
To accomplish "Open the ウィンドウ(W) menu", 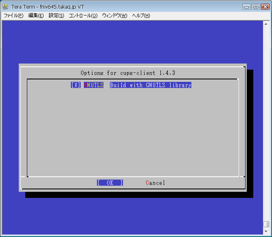I will [115, 15].
